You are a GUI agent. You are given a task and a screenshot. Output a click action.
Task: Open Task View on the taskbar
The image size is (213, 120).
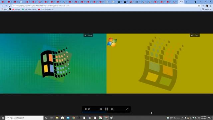pos(52,118)
